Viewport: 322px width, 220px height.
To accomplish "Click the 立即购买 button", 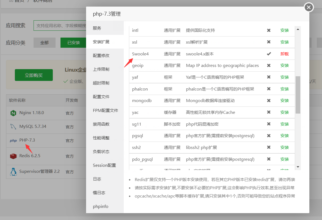I will (x=34, y=75).
